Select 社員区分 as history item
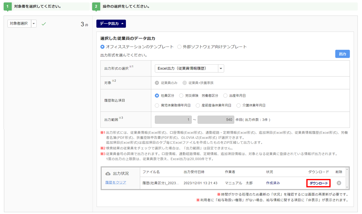The width and height of the screenshot is (362, 214). pyautogui.click(x=157, y=95)
